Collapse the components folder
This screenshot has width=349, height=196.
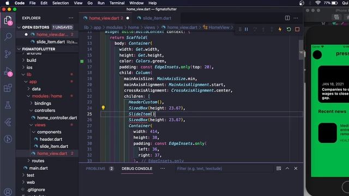coord(34,132)
